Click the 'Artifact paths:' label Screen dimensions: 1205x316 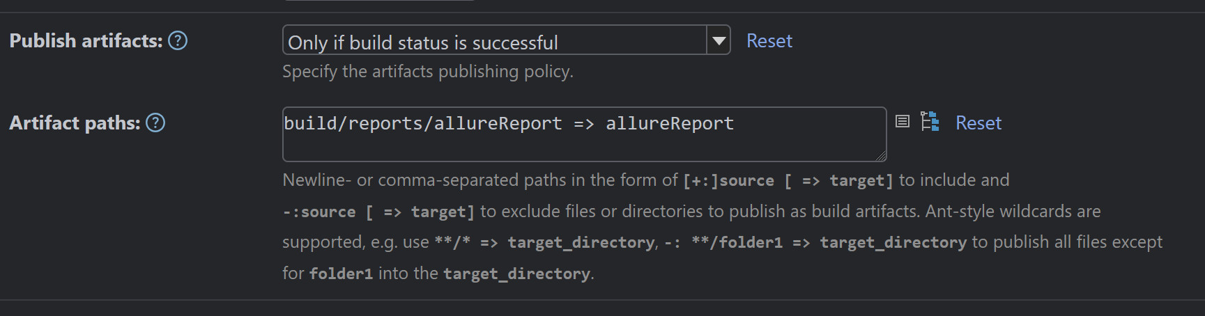click(75, 123)
